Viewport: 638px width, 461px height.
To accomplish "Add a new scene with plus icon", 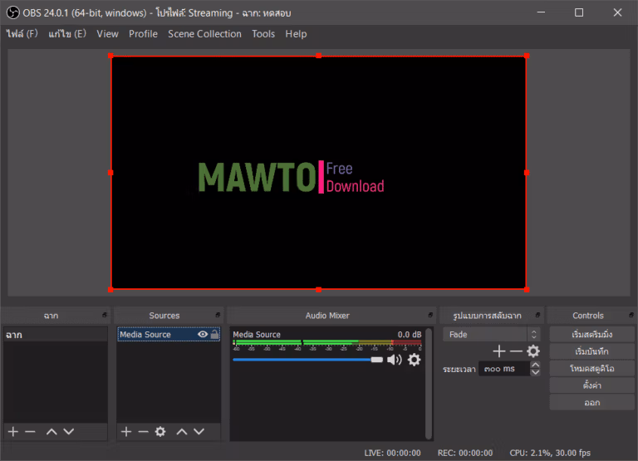I will [13, 431].
